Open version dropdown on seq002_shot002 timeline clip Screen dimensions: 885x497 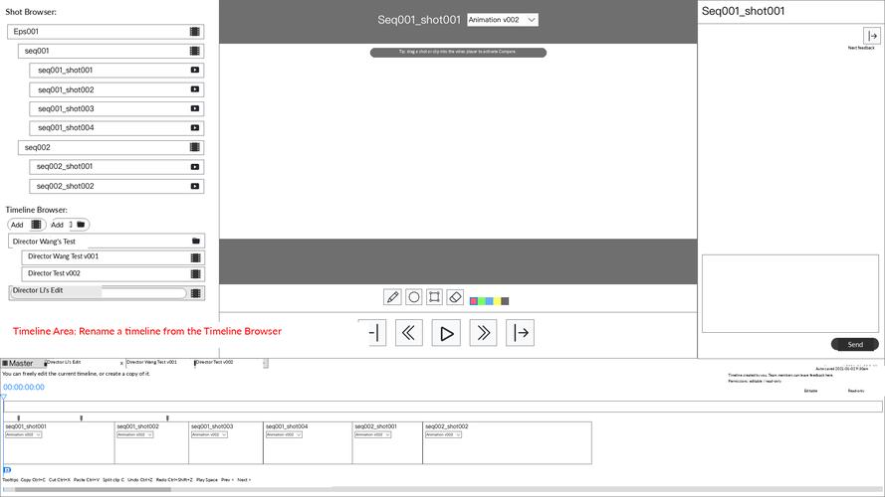point(443,435)
